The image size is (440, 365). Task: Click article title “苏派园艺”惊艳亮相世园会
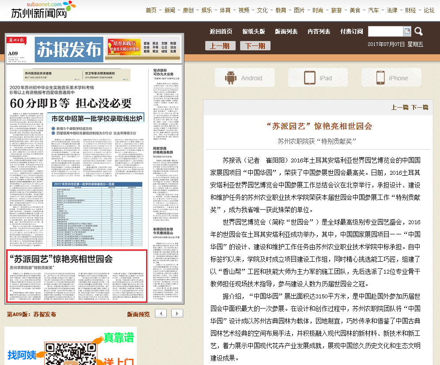coord(319,126)
